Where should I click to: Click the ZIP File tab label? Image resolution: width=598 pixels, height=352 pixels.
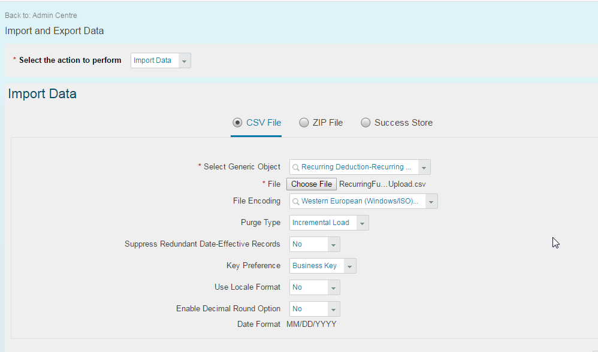point(328,123)
